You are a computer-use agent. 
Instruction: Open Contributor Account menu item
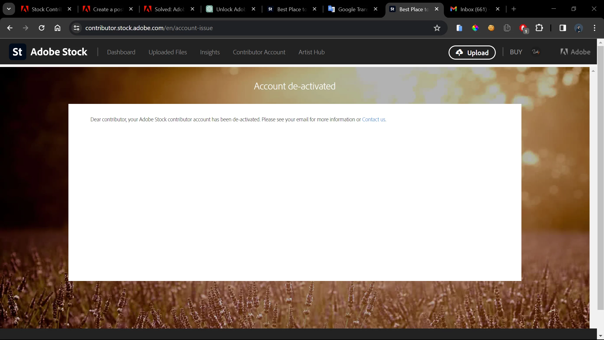pyautogui.click(x=259, y=52)
